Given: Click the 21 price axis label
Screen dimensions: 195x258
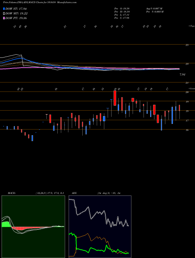Looking at the screenshot, I should click(187, 83).
